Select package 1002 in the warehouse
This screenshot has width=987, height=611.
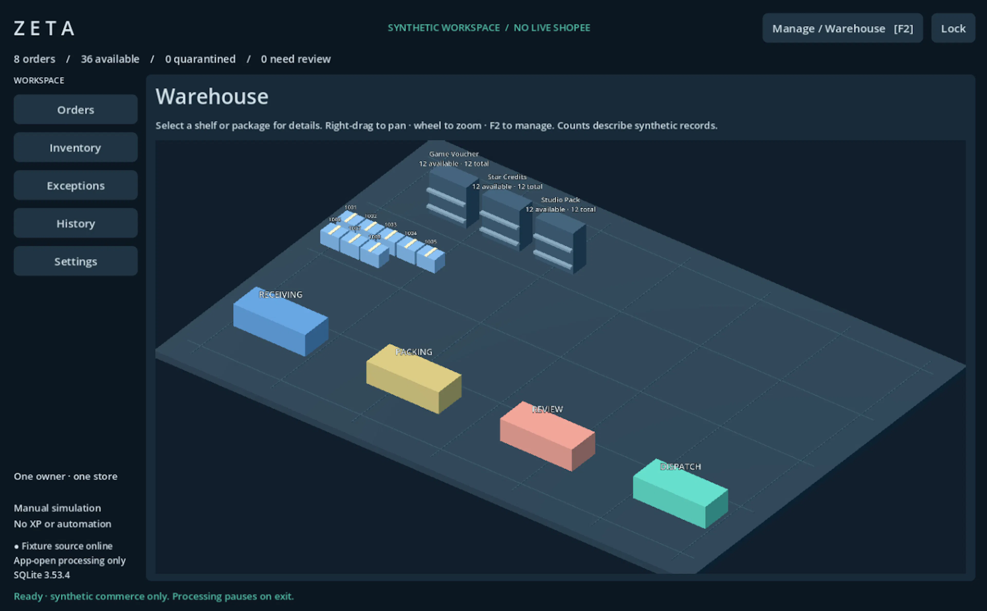(x=371, y=226)
